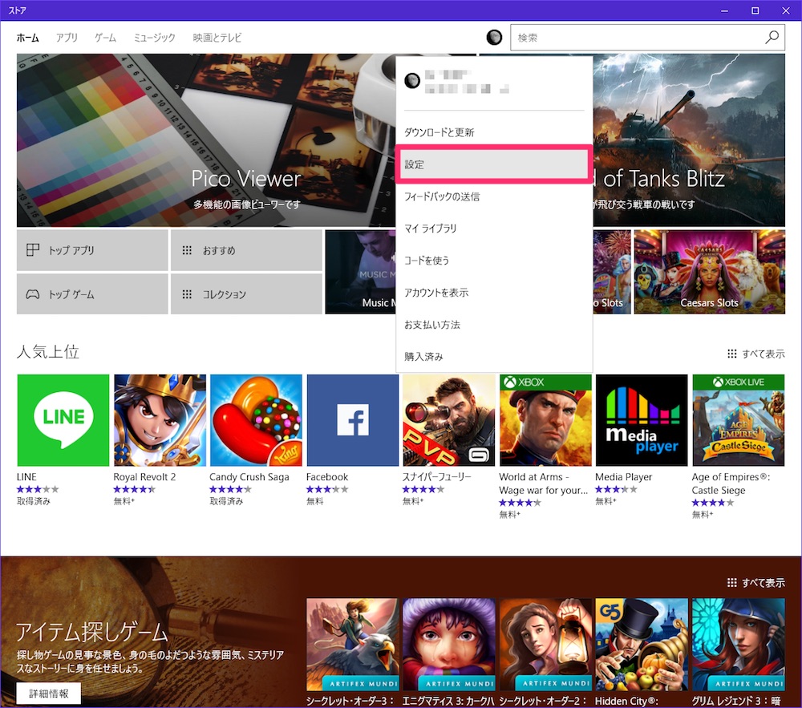Open the Royal Revolt 2 app tile
This screenshot has height=708, width=802.
click(x=160, y=420)
